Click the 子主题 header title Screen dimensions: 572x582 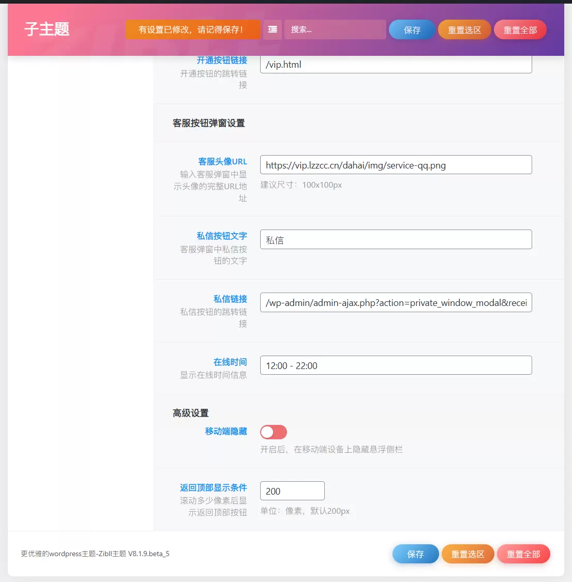pyautogui.click(x=47, y=29)
